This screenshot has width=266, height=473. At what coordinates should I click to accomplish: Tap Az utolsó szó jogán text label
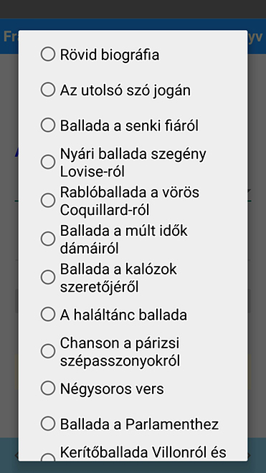coord(125,90)
